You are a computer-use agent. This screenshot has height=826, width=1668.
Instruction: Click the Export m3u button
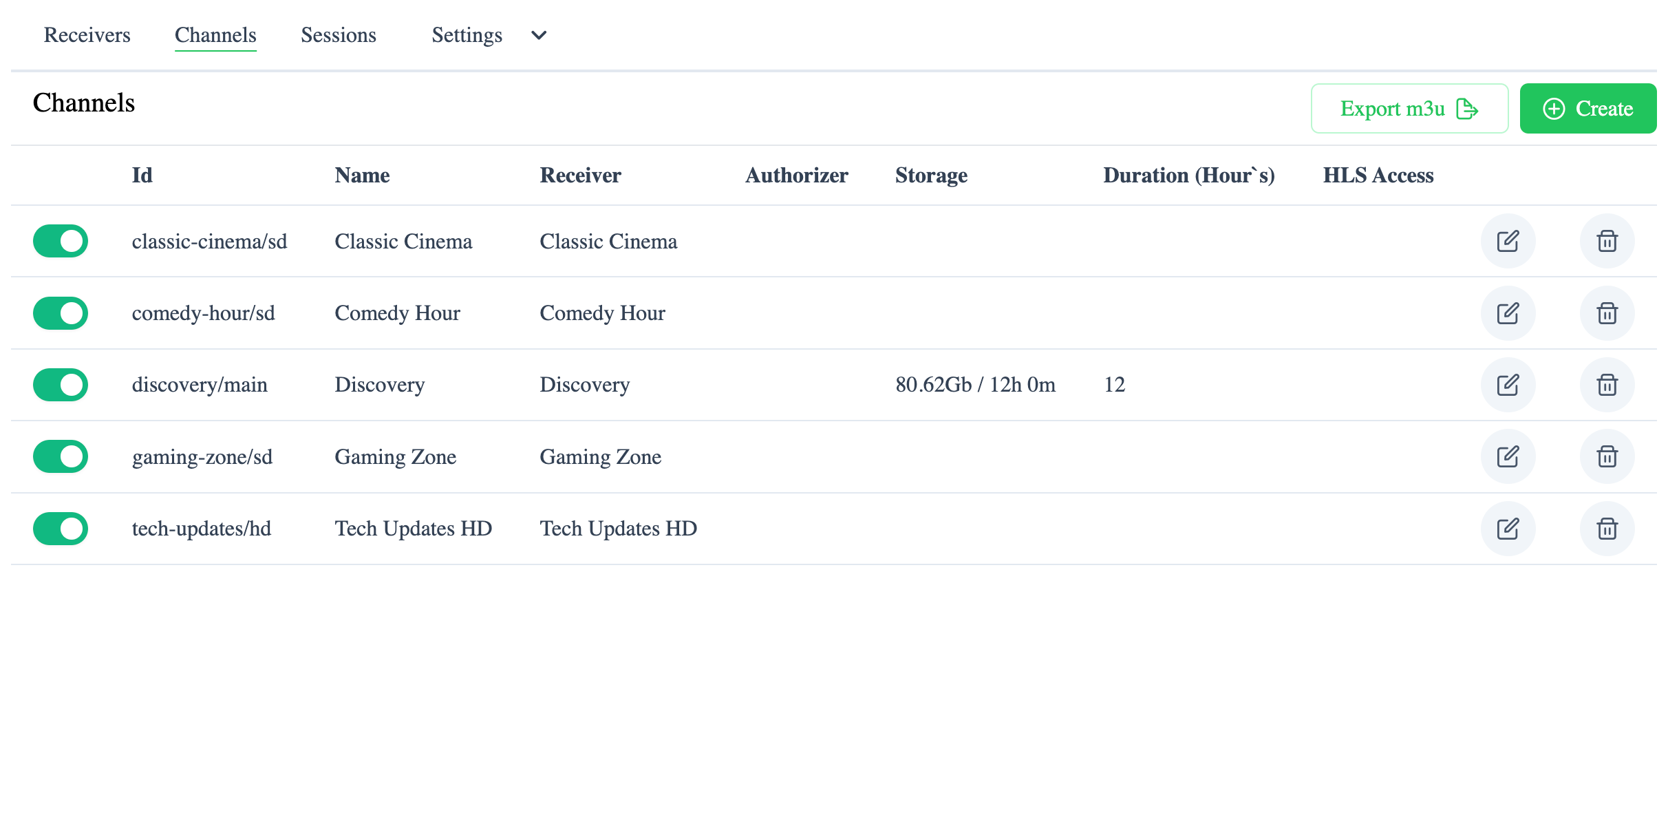point(1409,109)
